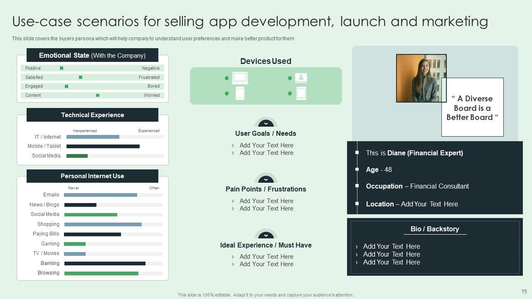
Task: Click the smartphone device icon
Action: [240, 93]
